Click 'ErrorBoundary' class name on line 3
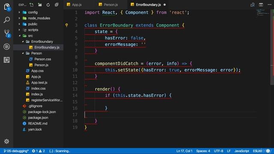 (116, 25)
